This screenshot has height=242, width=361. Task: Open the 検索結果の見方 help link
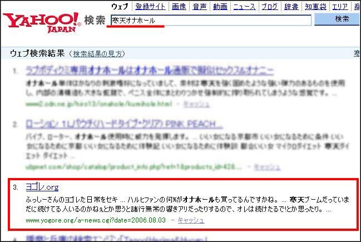click(97, 53)
